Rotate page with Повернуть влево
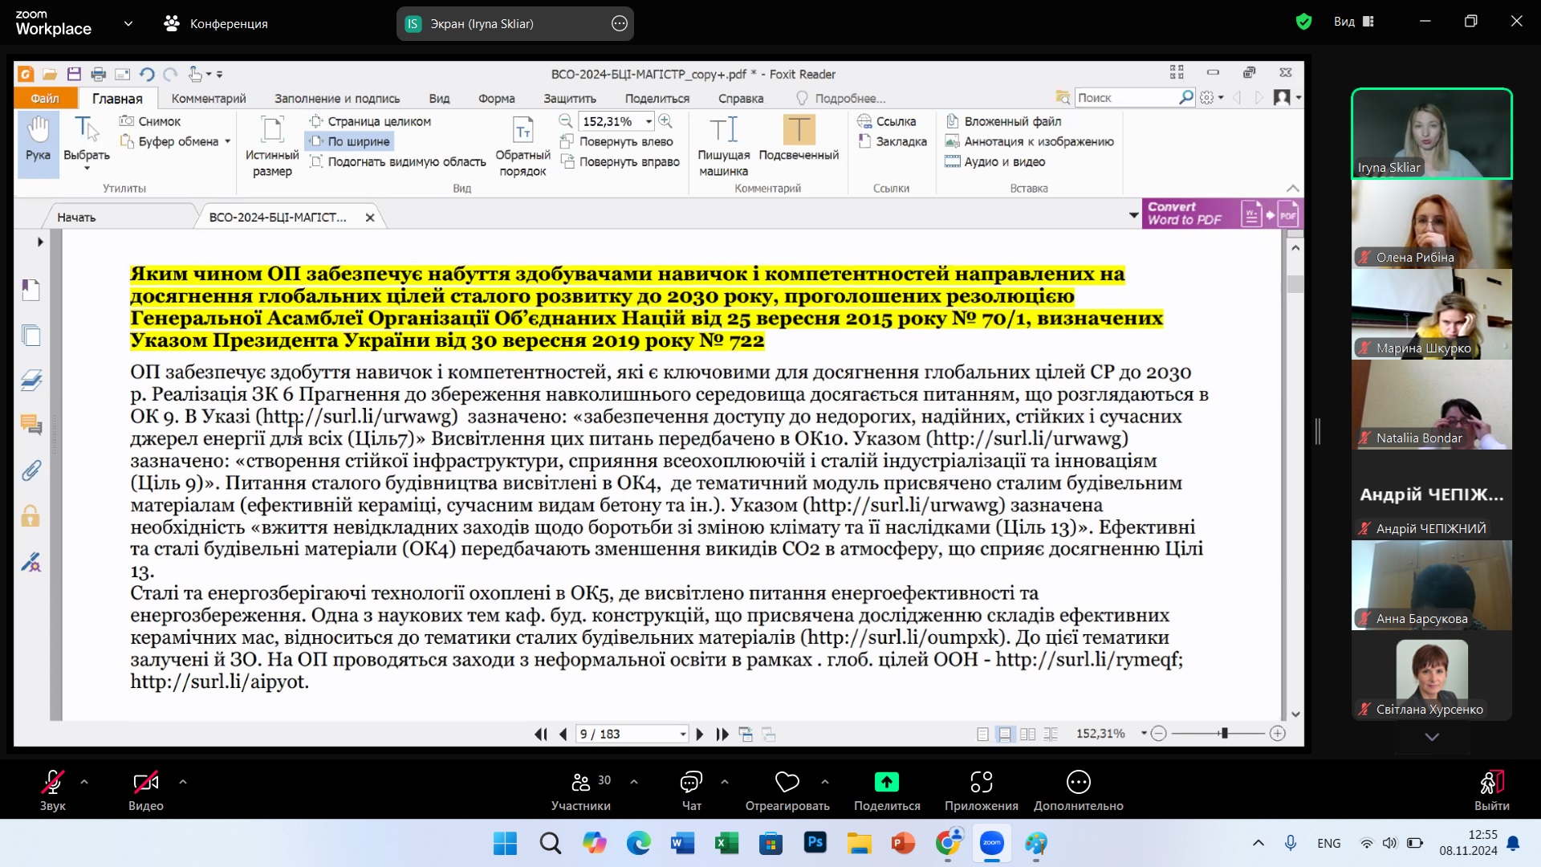This screenshot has width=1541, height=867. [x=616, y=141]
